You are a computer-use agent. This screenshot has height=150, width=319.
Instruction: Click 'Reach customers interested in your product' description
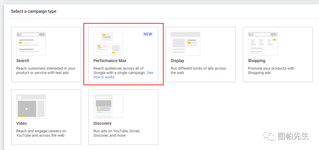(x=46, y=71)
